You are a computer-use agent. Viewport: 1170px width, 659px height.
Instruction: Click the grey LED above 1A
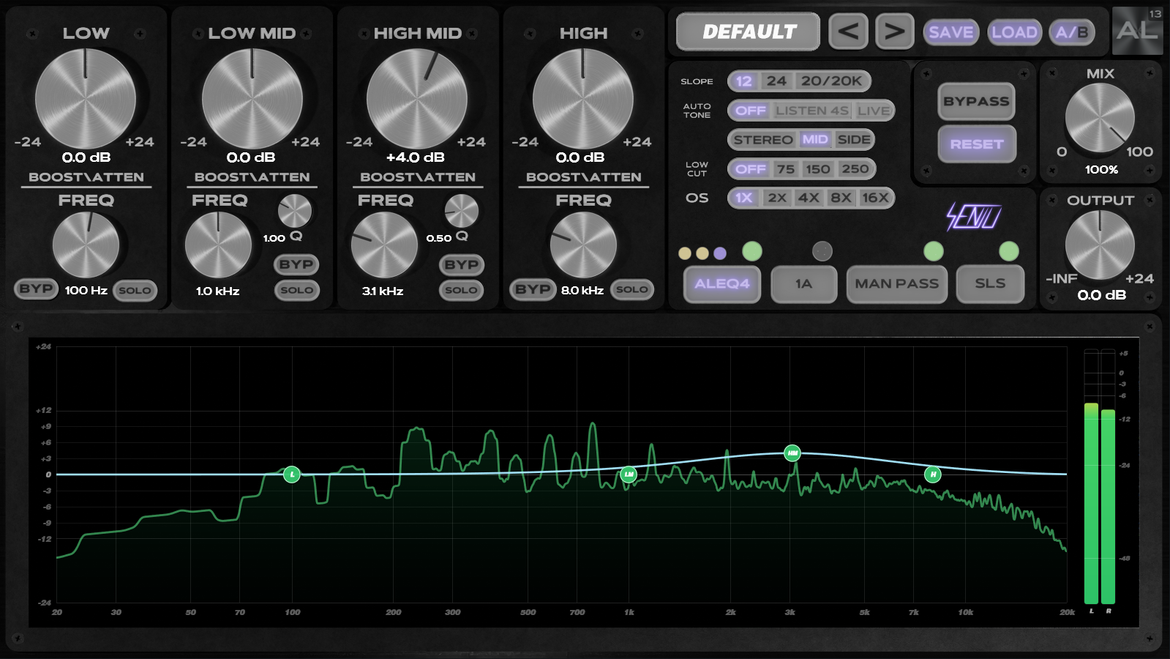(x=822, y=251)
